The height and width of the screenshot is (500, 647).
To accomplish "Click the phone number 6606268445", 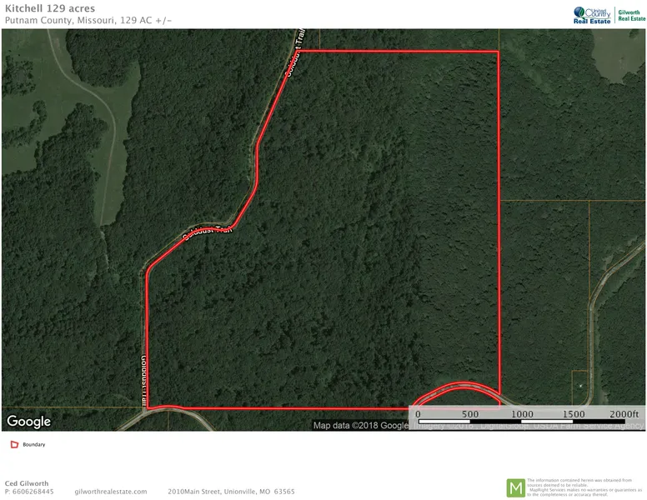I will (33, 492).
